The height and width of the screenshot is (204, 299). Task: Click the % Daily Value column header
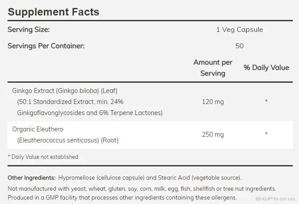pyautogui.click(x=266, y=68)
